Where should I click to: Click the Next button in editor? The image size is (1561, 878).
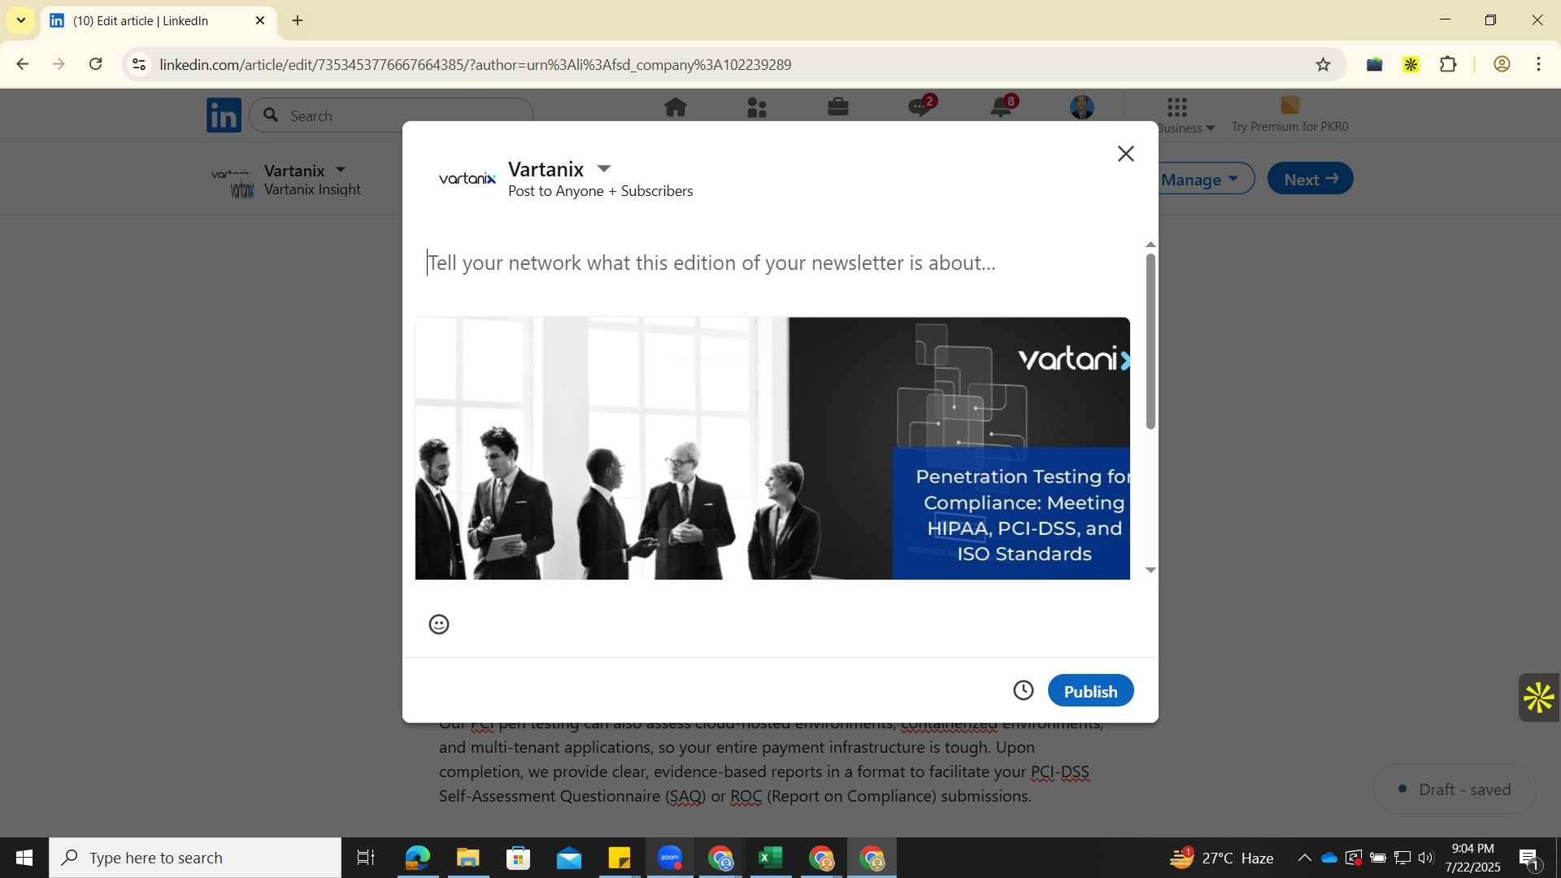click(x=1311, y=179)
